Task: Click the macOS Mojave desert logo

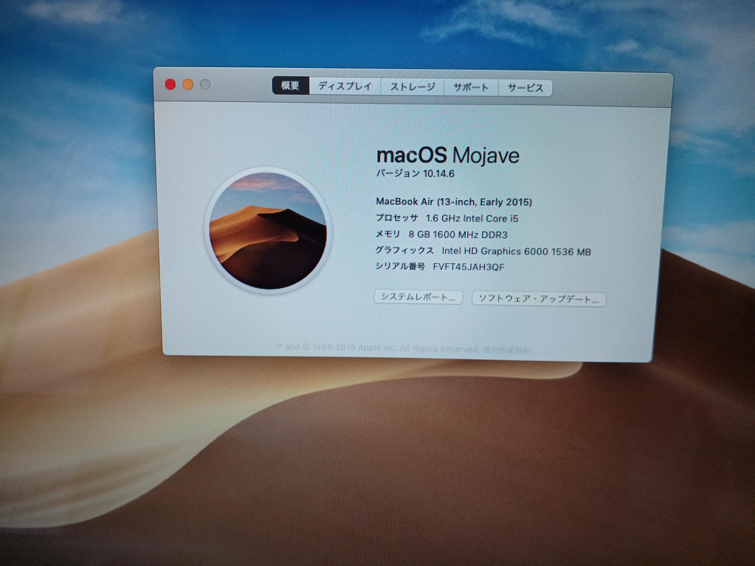Action: [268, 230]
